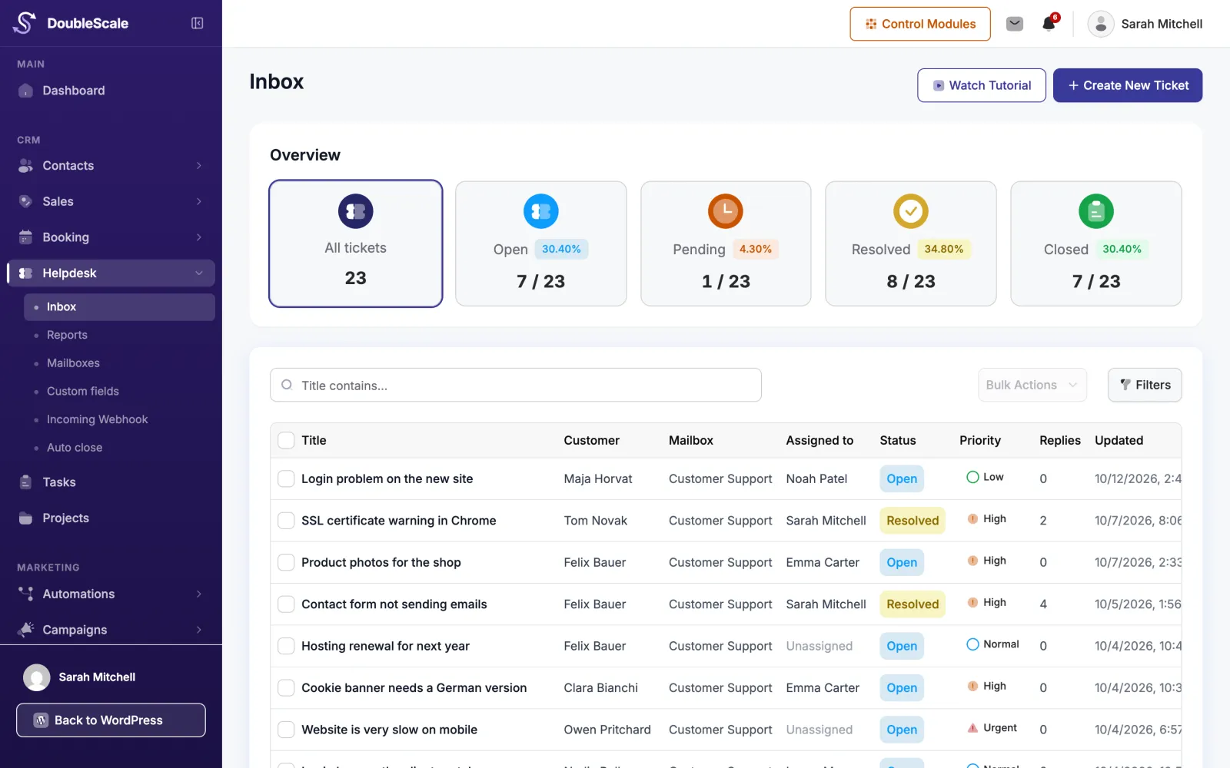The width and height of the screenshot is (1230, 768).
Task: Collapse the Helpdesk menu chevron
Action: pyautogui.click(x=199, y=273)
